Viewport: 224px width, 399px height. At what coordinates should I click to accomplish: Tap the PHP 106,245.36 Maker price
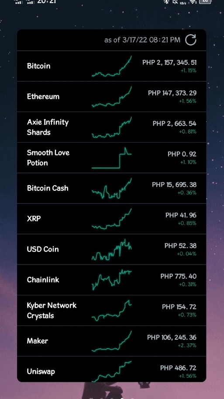[x=172, y=337]
